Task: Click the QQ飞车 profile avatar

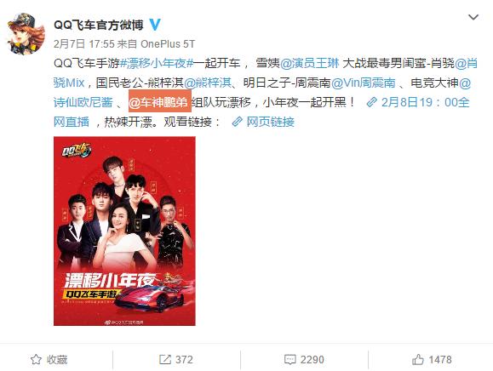Action: coord(26,34)
